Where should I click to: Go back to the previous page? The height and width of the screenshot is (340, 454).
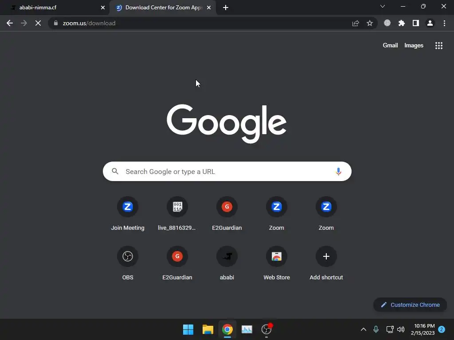(x=10, y=23)
